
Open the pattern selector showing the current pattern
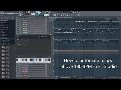click(46, 15)
